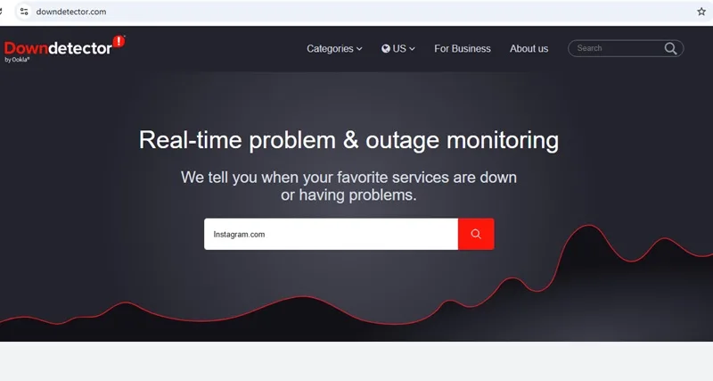Focus the main search box containing Instagram.com

pos(331,234)
